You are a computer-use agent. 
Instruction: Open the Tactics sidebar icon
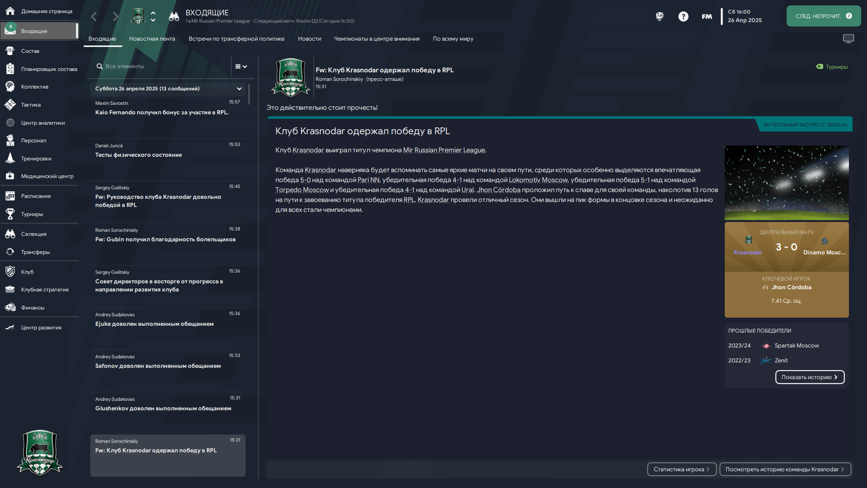tap(10, 105)
